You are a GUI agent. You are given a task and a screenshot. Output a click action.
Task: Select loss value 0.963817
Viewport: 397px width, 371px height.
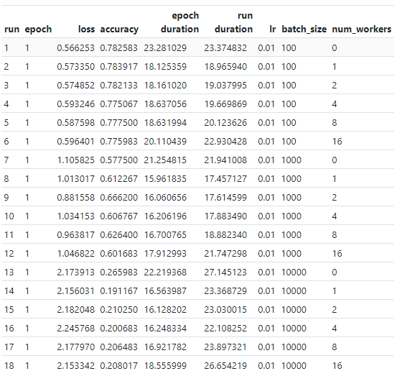[x=75, y=235]
